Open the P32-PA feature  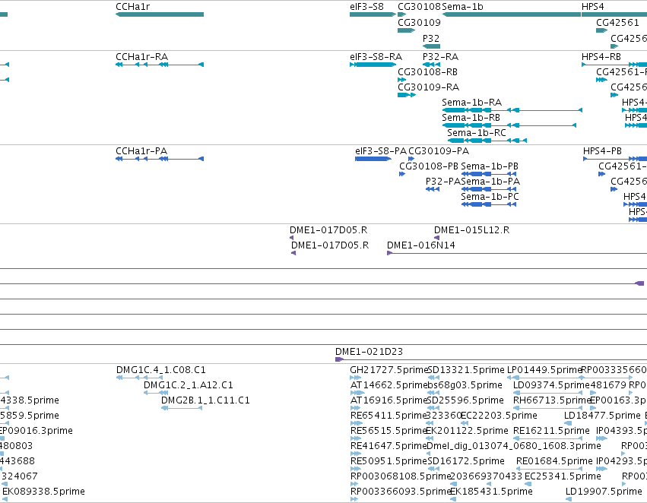(432, 189)
